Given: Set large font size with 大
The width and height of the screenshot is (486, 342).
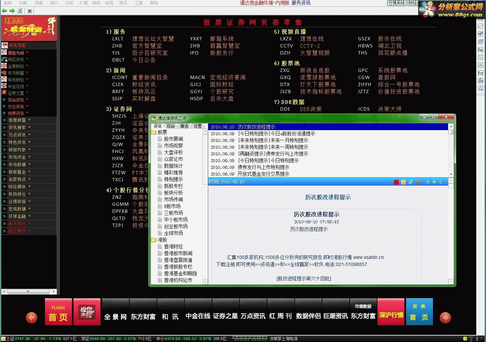Looking at the screenshot, I should 428,182.
